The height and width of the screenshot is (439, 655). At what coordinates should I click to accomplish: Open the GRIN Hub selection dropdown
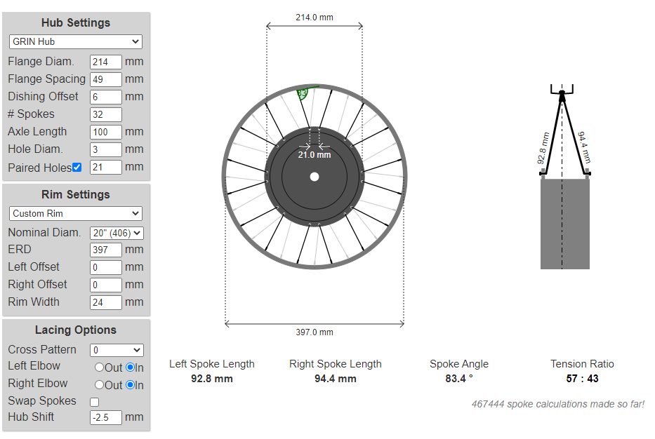75,41
